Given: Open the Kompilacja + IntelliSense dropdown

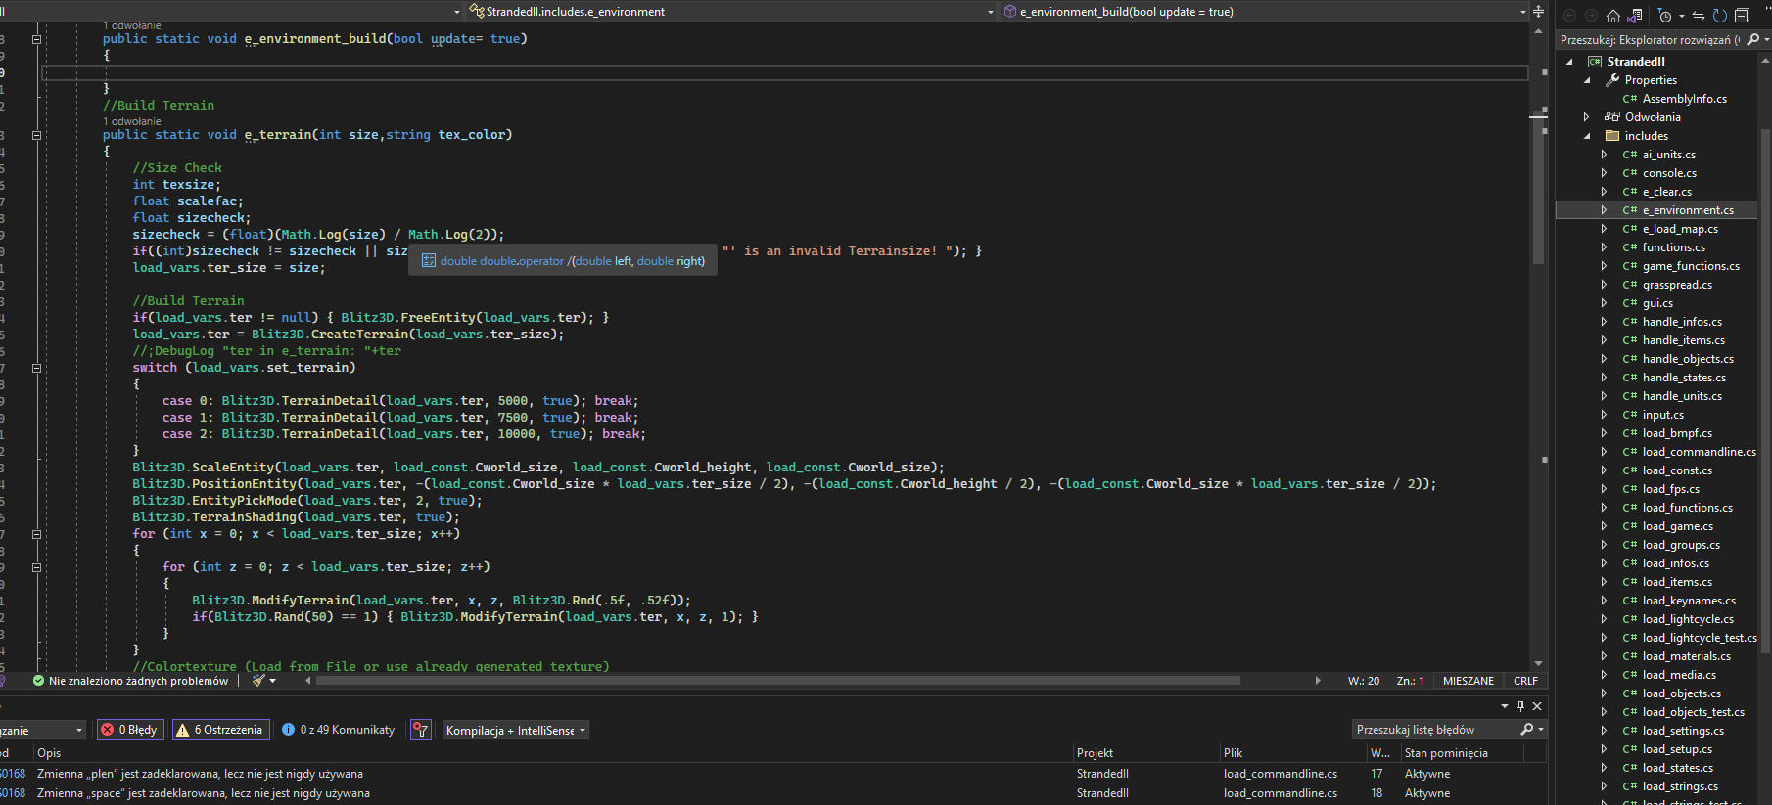Looking at the screenshot, I should click(x=516, y=730).
